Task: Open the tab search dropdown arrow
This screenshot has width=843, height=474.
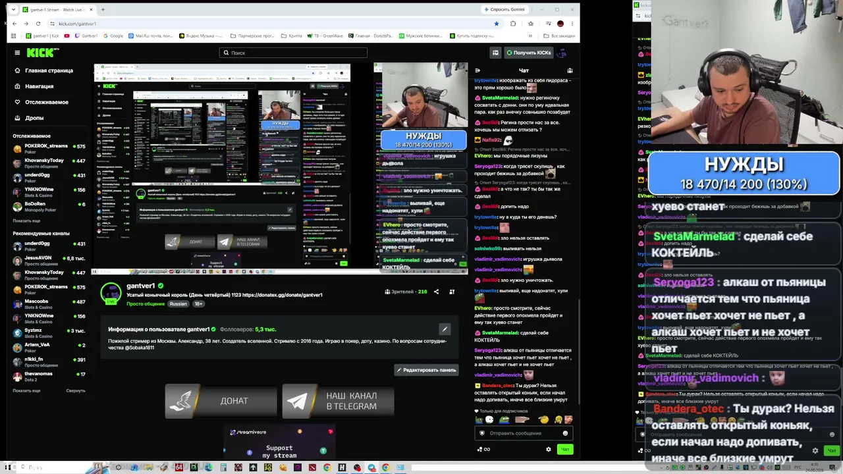Action: [13, 9]
